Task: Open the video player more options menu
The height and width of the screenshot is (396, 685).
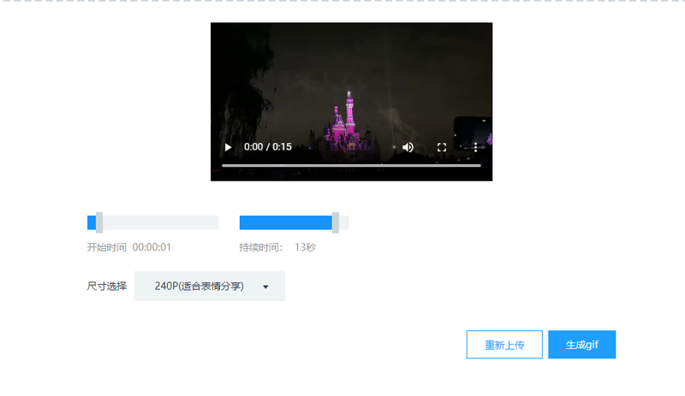Action: pos(475,147)
